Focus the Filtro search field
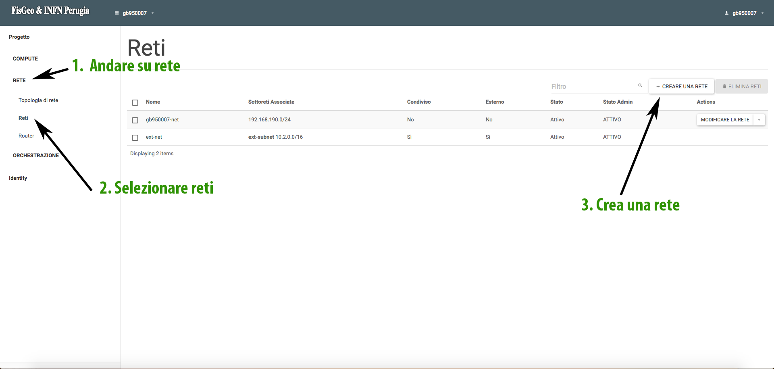Viewport: 774px width, 369px height. tap(593, 87)
